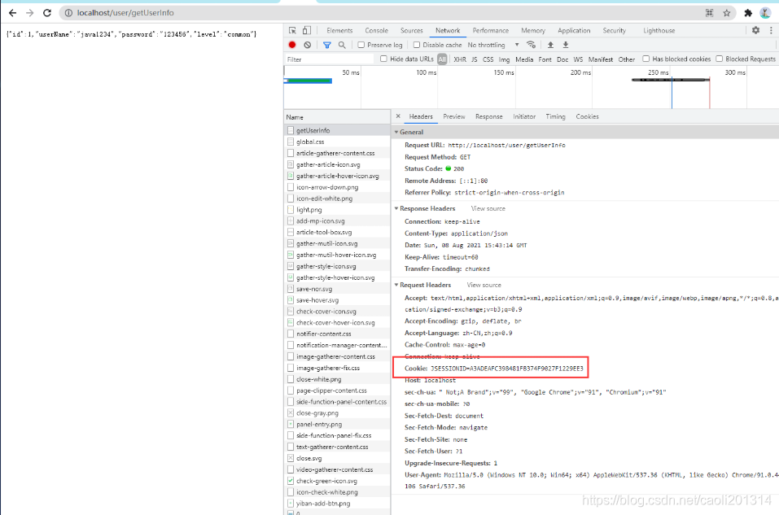Screen dimensions: 779x515
Task: Enable the Has blocked cookies checkbox
Action: (x=646, y=59)
